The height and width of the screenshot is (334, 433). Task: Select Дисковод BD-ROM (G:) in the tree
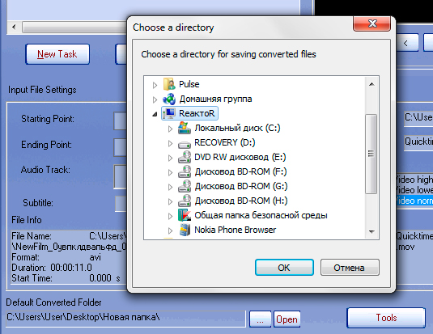241,186
